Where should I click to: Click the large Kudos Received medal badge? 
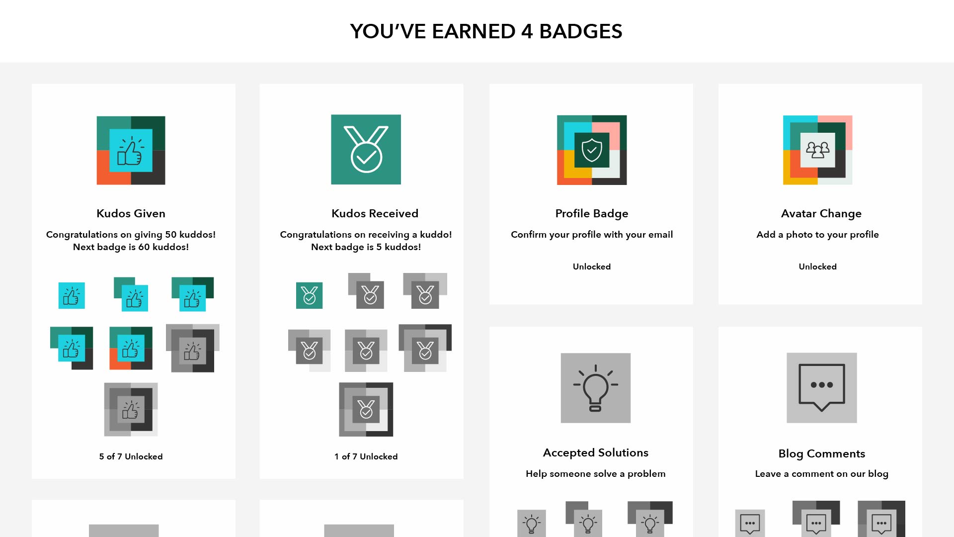[366, 150]
